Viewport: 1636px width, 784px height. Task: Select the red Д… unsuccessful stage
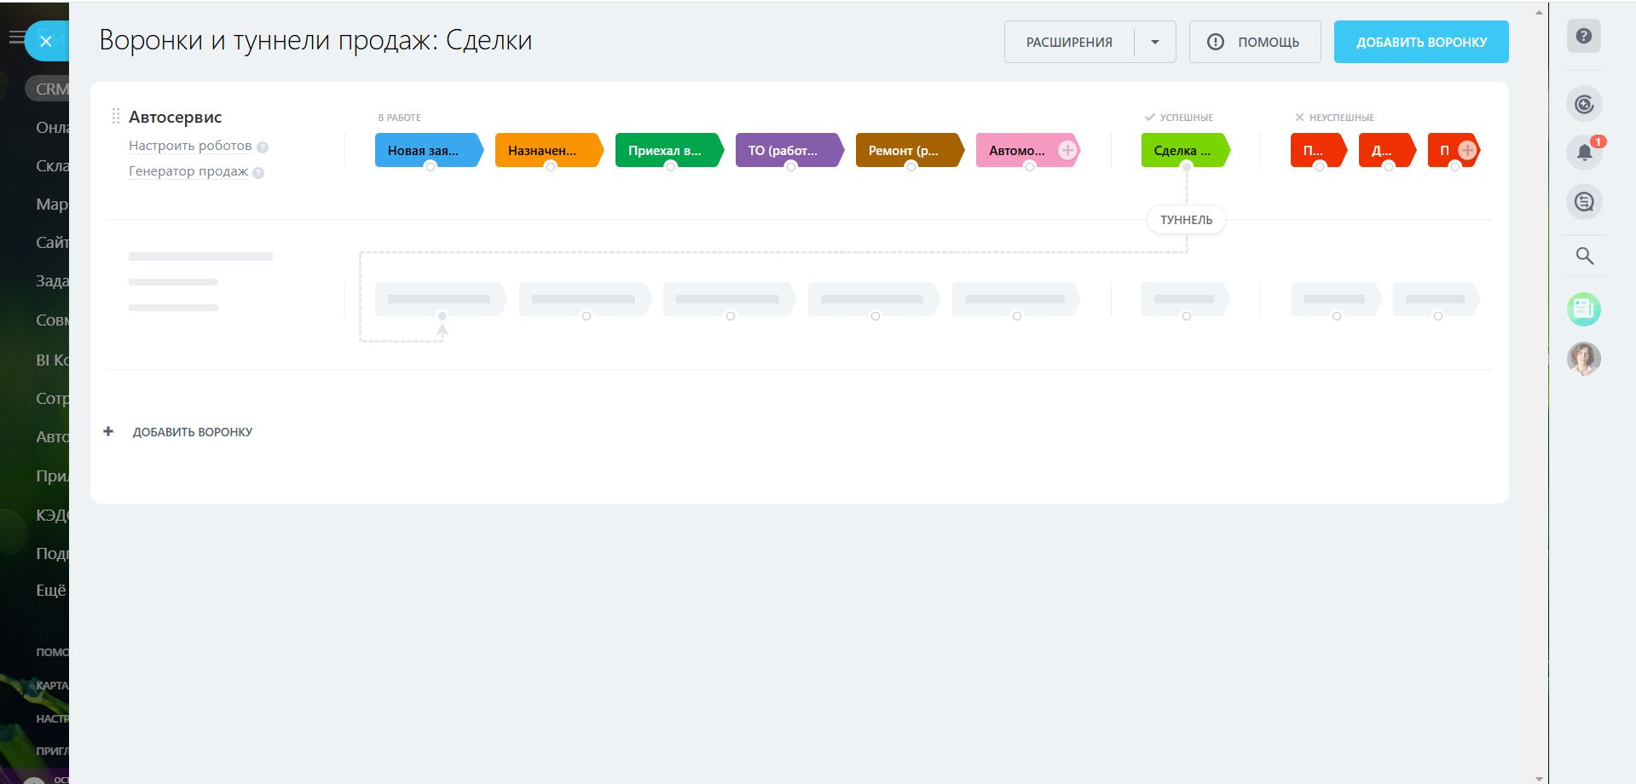(1387, 150)
